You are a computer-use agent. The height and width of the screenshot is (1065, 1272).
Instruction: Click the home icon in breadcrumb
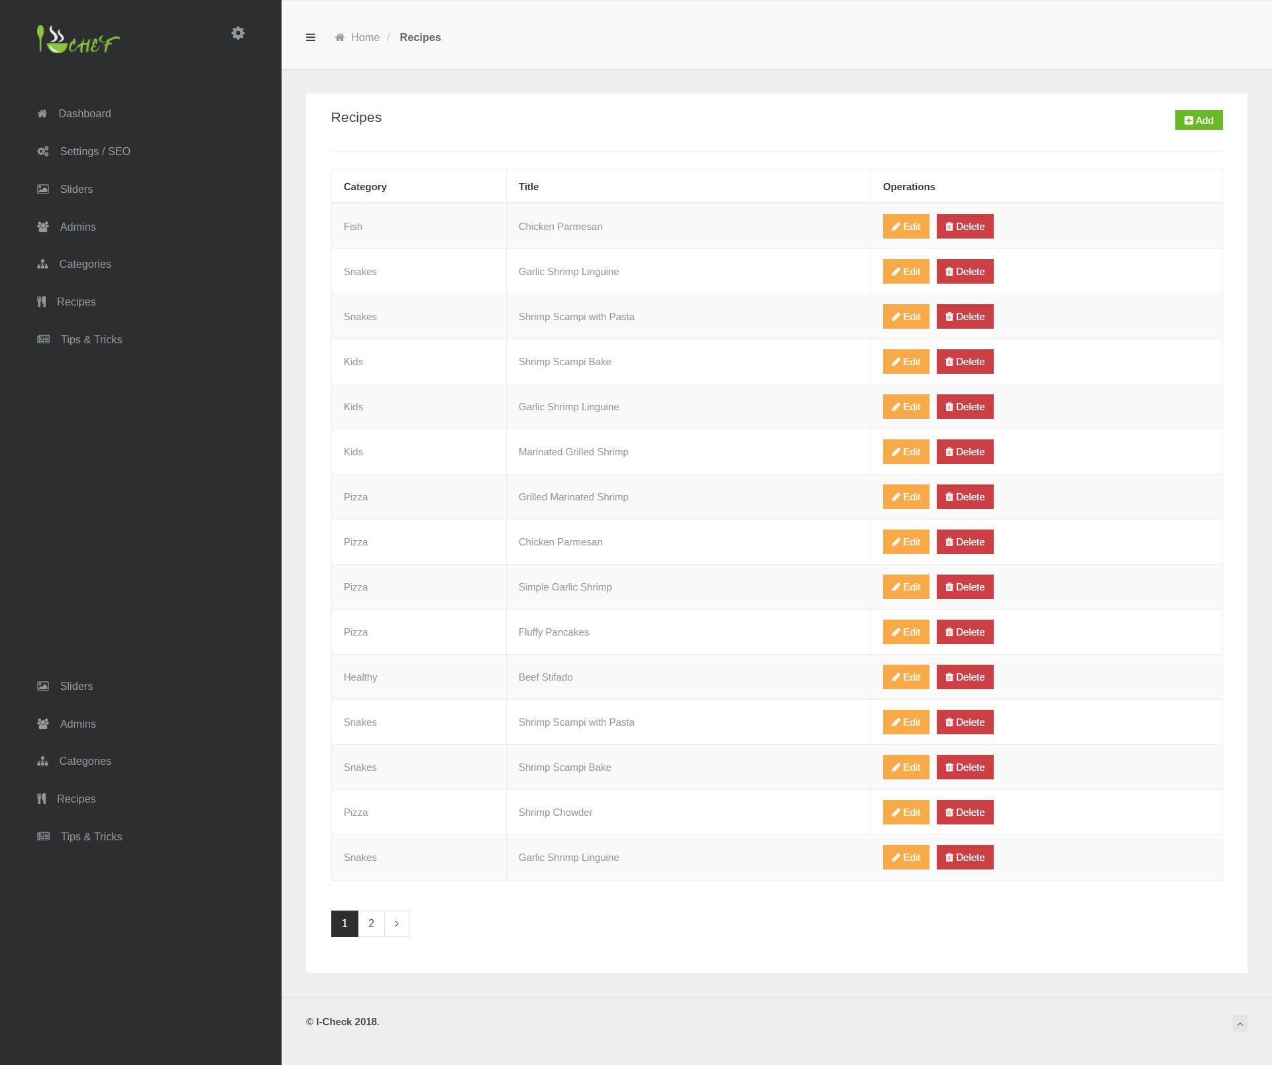pyautogui.click(x=340, y=38)
